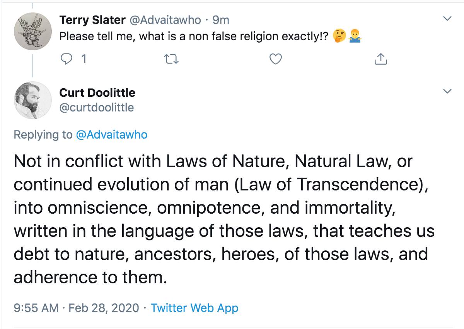Screen dimensions: 464x329
Task: Open the chevron menu on Curt's tweet
Action: [447, 91]
